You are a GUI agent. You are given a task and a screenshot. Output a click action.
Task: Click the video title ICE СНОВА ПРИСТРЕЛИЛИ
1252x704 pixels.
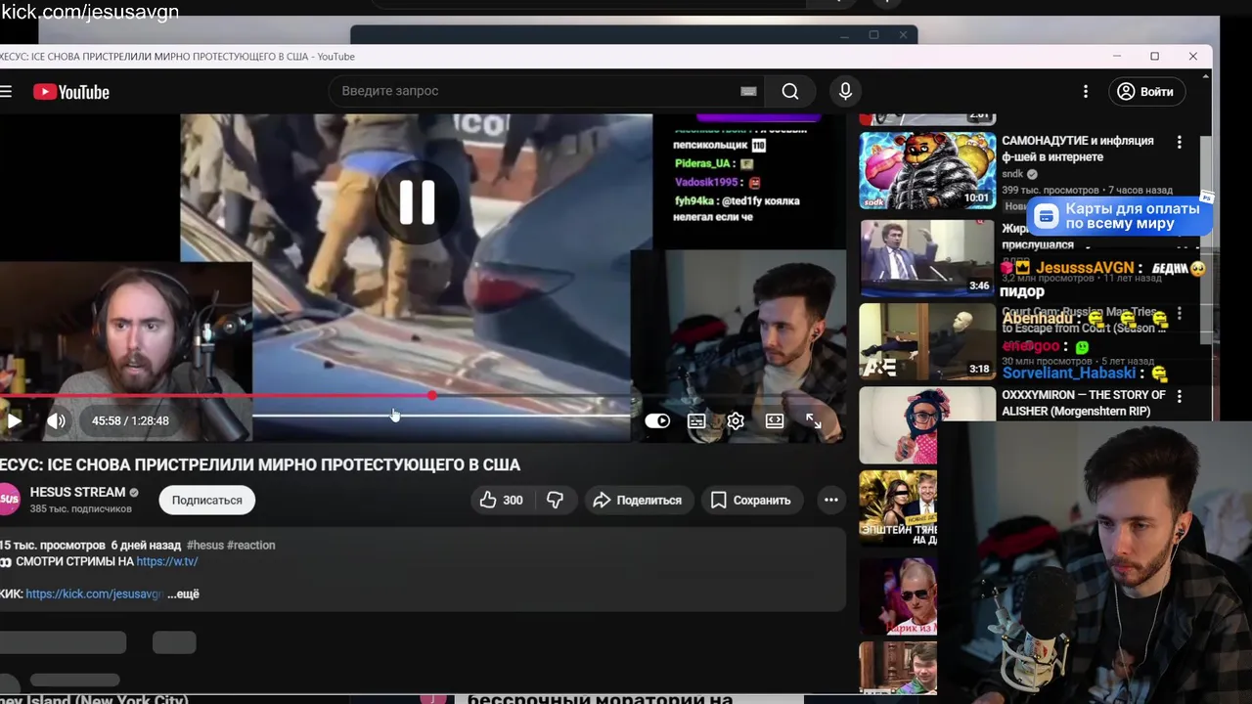260,464
